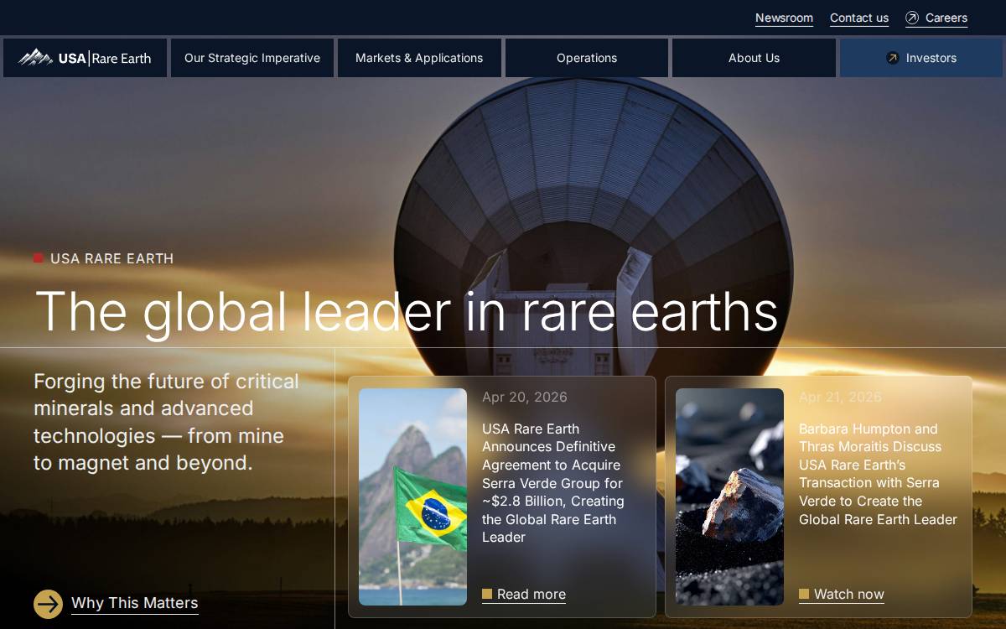1006x629 pixels.
Task: Follow the Why This Matters link
Action: pyautogui.click(x=134, y=603)
